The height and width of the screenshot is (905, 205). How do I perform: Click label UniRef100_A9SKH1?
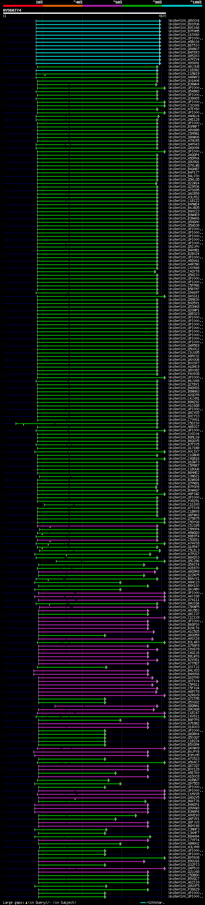(184, 63)
